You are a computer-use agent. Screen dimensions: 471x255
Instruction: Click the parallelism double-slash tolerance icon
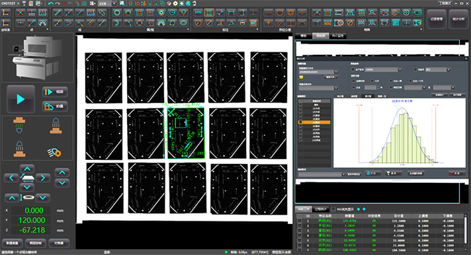[x=279, y=23]
